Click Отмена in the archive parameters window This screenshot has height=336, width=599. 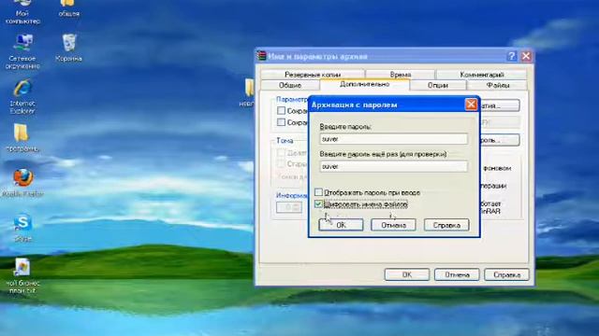(457, 274)
